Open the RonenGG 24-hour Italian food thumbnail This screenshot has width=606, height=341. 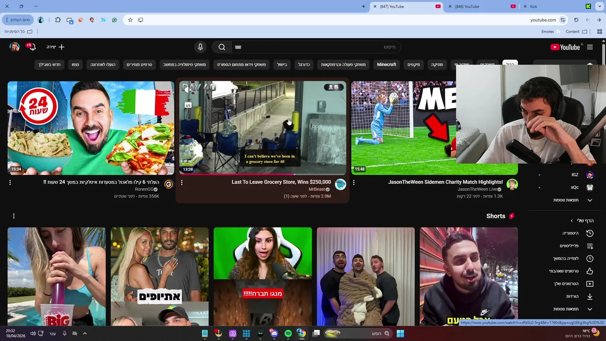pos(91,128)
